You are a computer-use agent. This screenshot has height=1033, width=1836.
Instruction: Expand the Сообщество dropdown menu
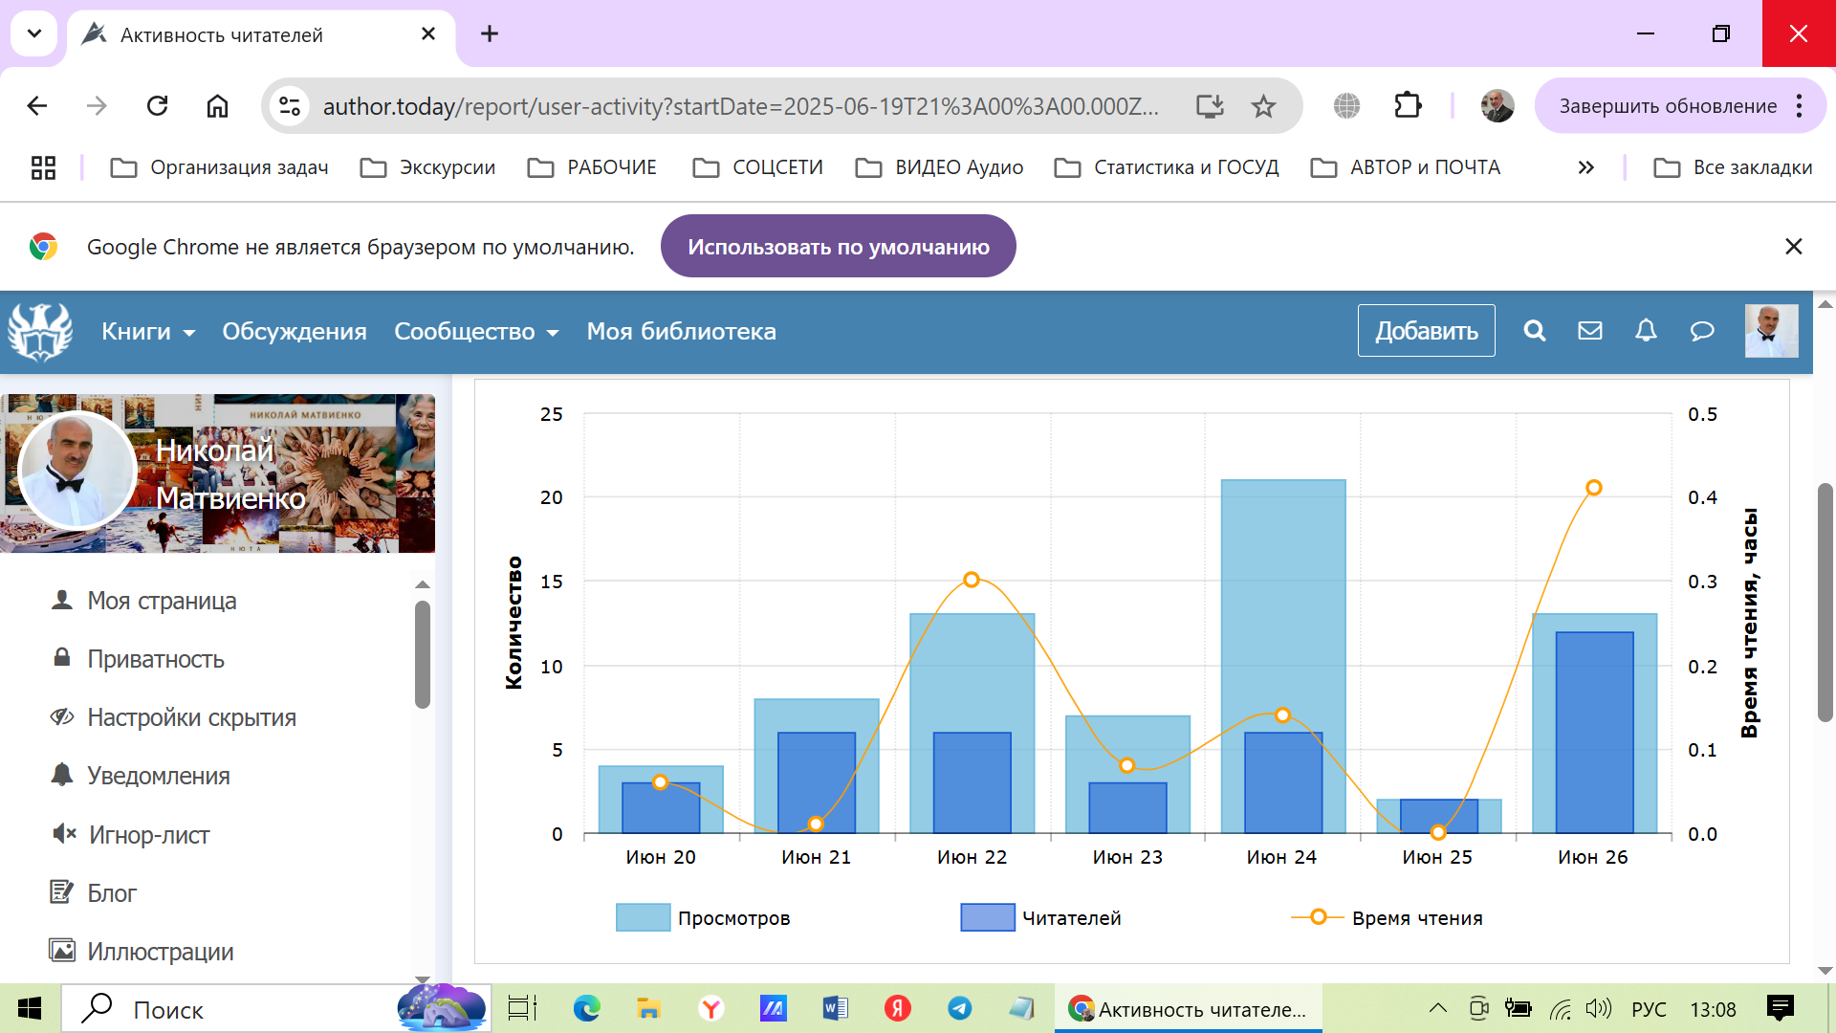click(475, 331)
